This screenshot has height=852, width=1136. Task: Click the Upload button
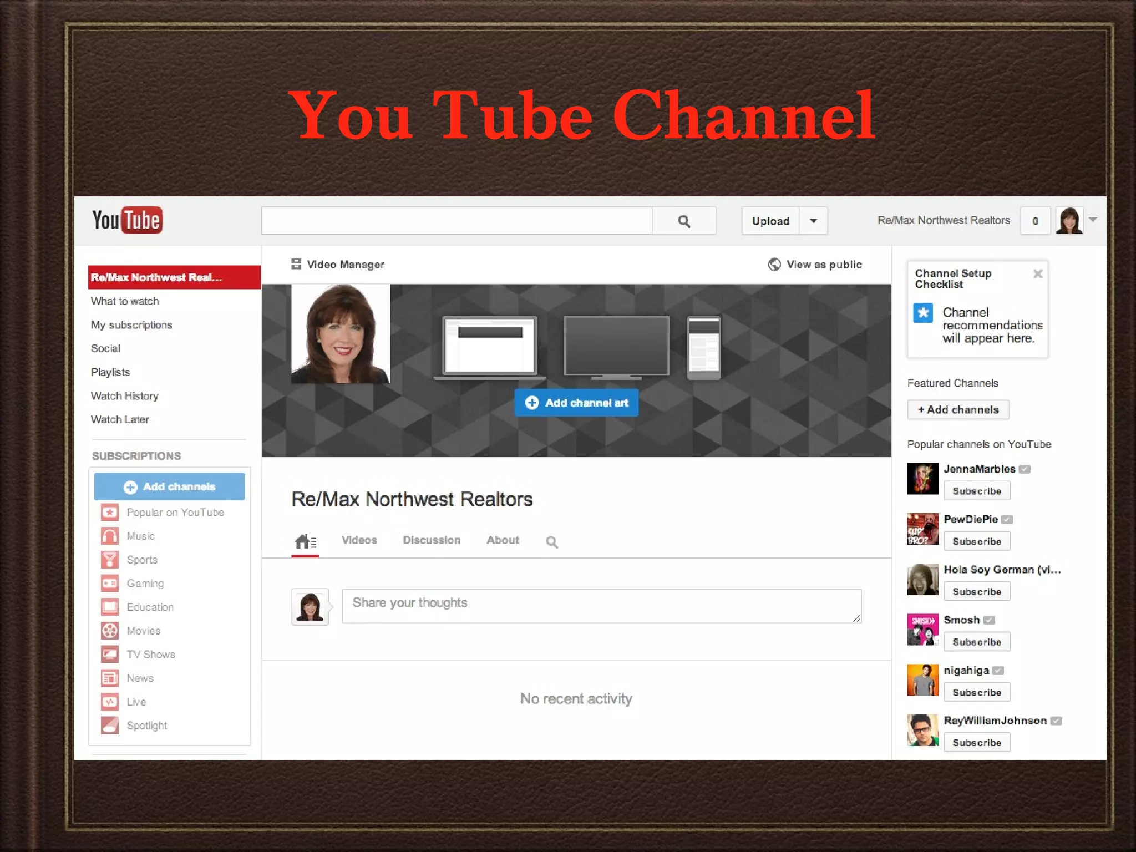tap(770, 221)
